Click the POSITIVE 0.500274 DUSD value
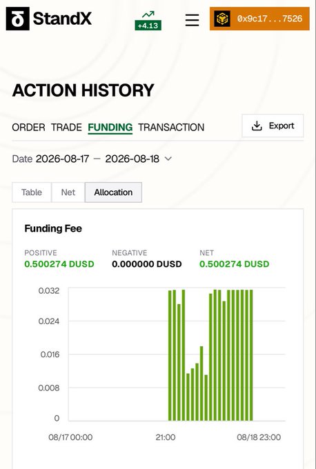 coord(59,264)
